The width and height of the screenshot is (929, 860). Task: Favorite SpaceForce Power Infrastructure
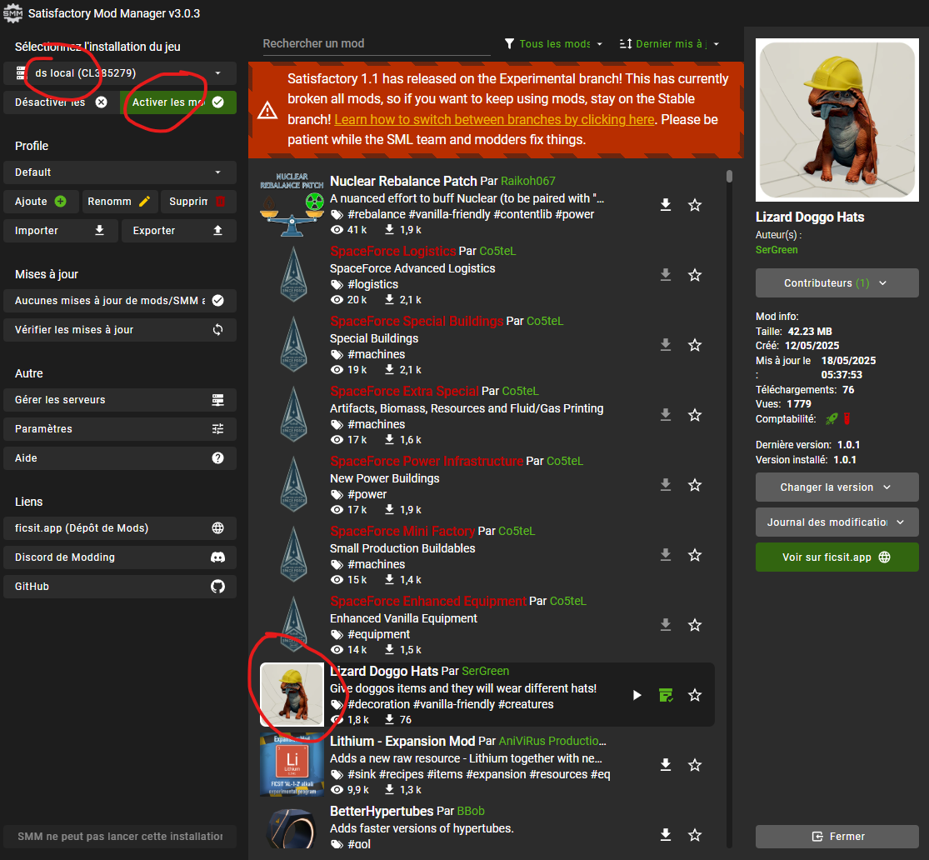pos(694,485)
